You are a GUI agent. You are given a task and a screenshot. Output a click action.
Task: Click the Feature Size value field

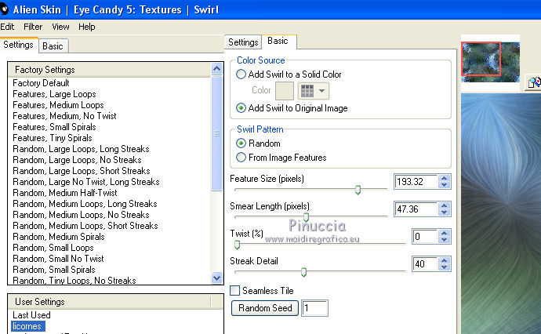click(416, 181)
